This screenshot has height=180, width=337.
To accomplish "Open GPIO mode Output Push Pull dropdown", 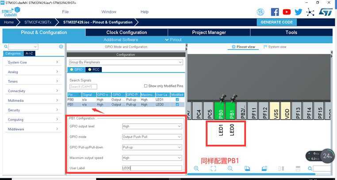I will (152, 137).
